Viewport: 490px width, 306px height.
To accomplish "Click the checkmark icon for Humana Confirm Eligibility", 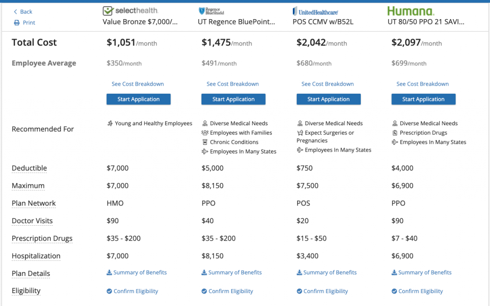I will [394, 291].
